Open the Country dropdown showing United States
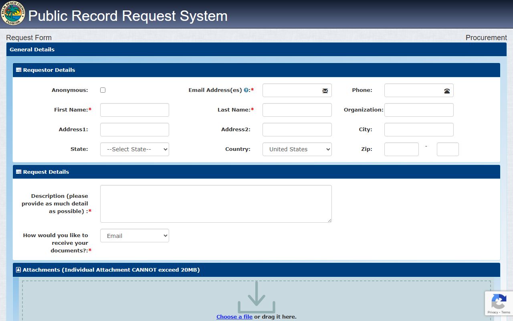Image resolution: width=513 pixels, height=321 pixels. [297, 149]
